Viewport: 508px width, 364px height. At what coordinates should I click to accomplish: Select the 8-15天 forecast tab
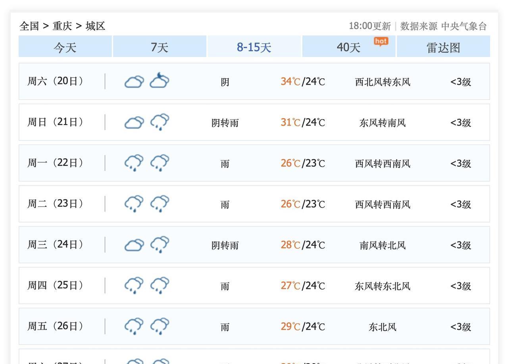click(254, 47)
